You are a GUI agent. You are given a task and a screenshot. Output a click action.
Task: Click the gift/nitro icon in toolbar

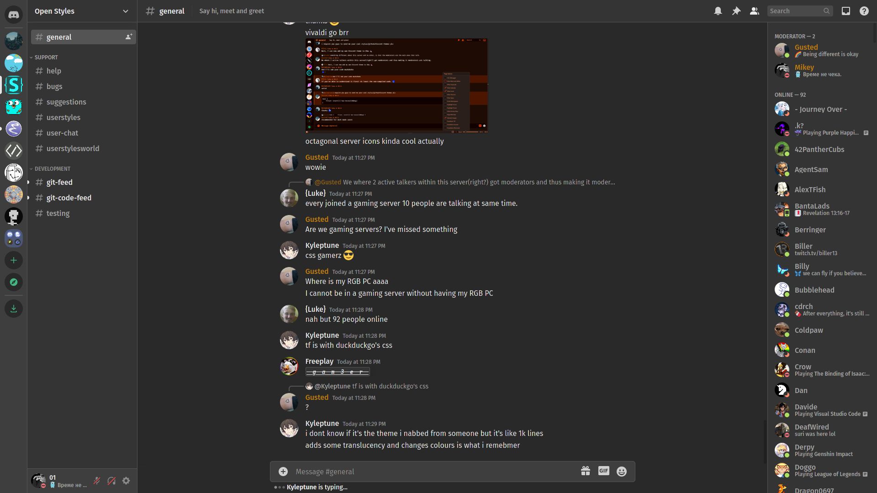(586, 471)
